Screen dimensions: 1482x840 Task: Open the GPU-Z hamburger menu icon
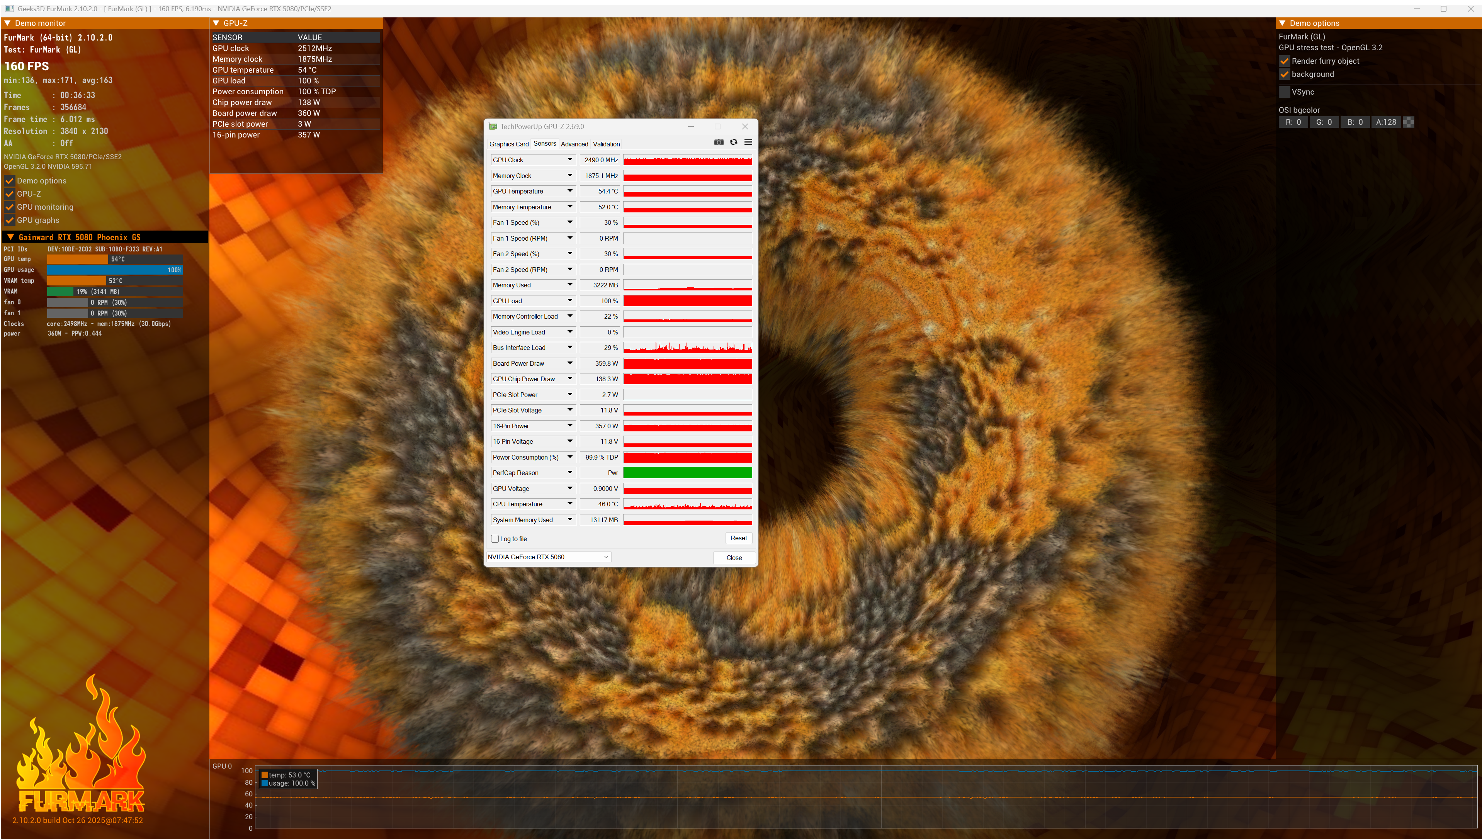[x=748, y=142]
